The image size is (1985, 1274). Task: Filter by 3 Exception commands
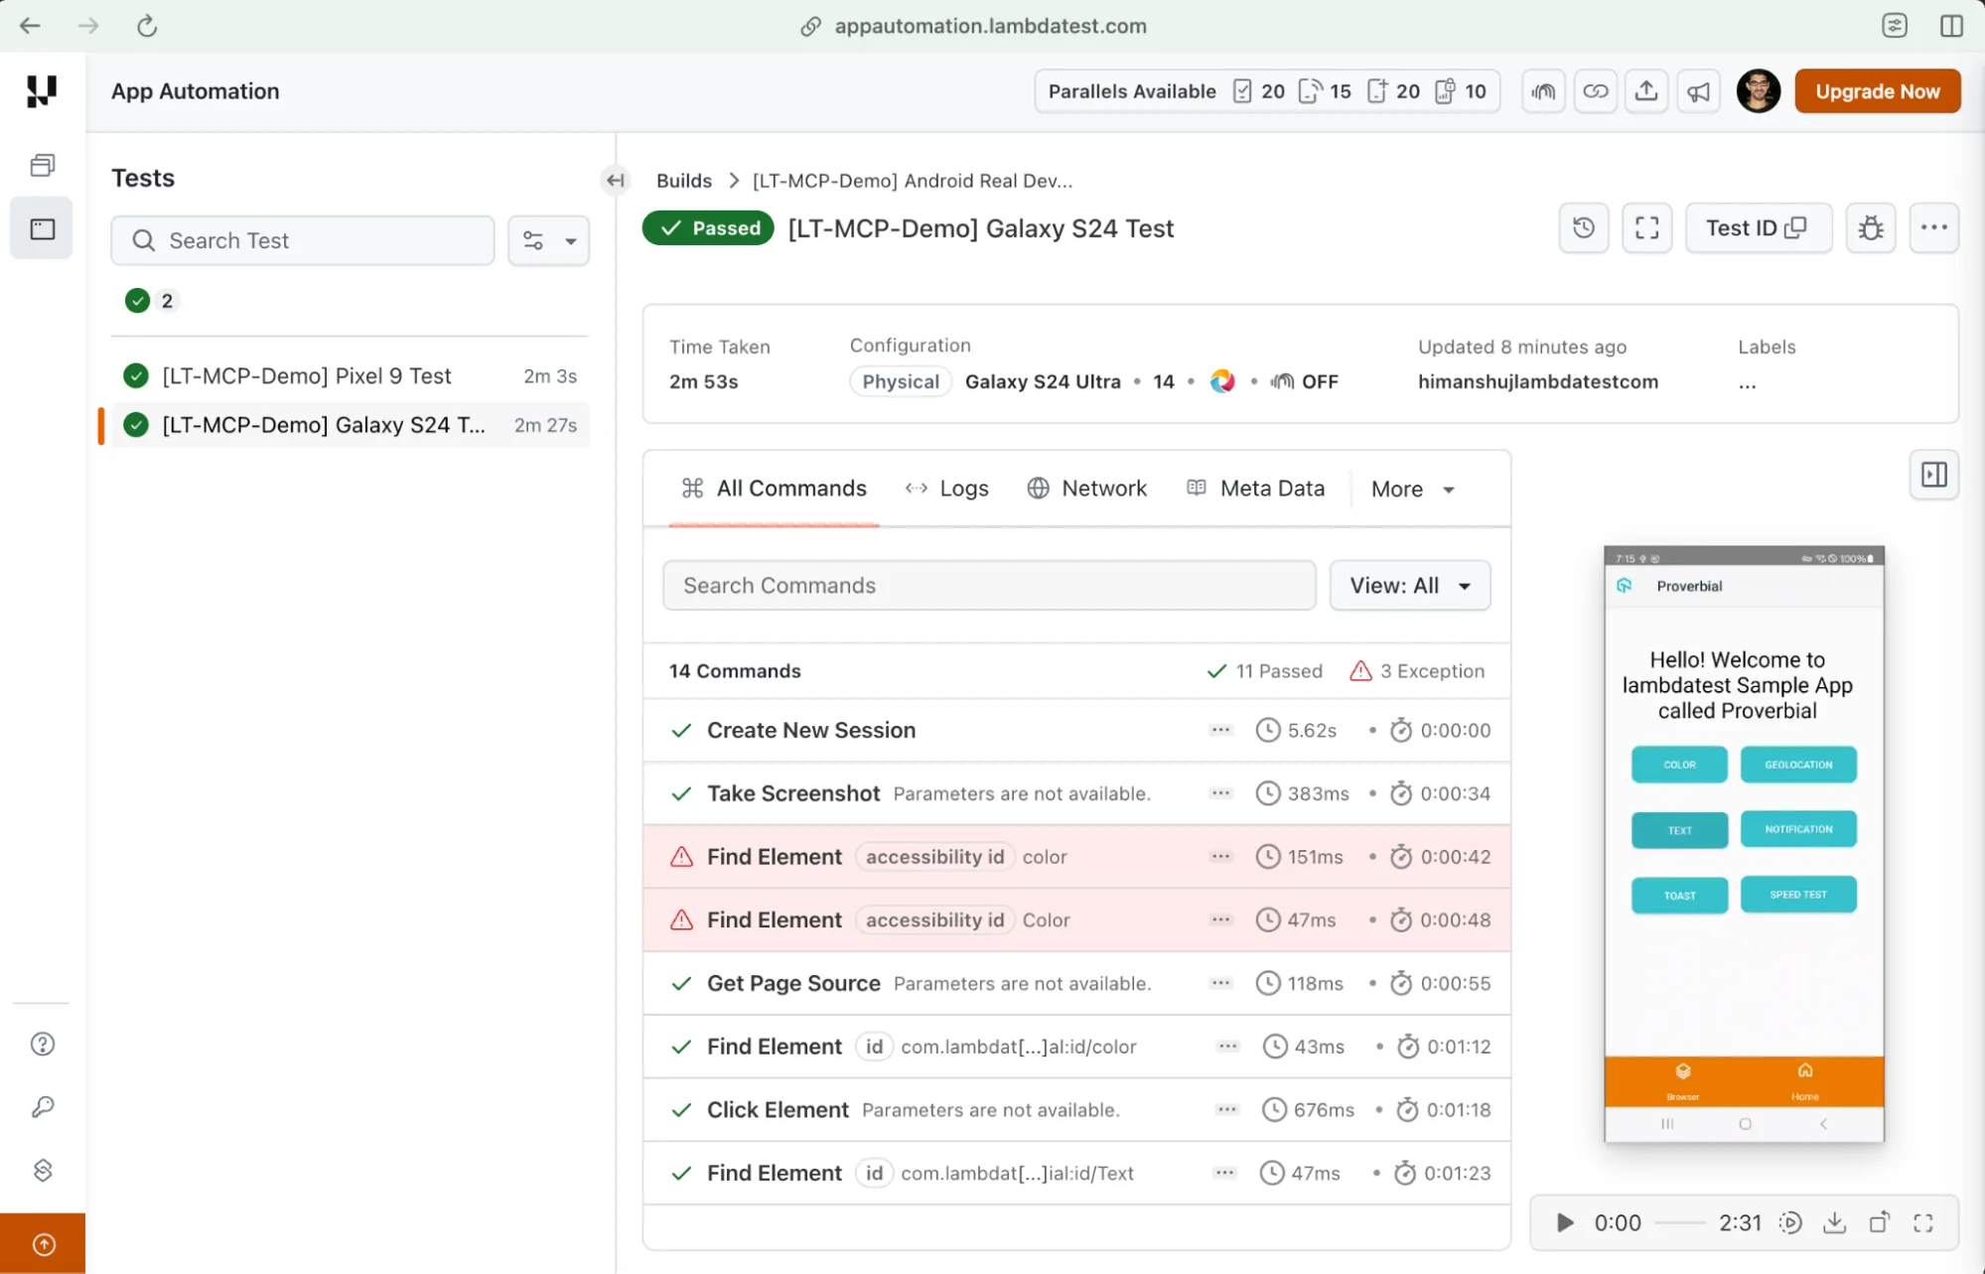click(1417, 671)
